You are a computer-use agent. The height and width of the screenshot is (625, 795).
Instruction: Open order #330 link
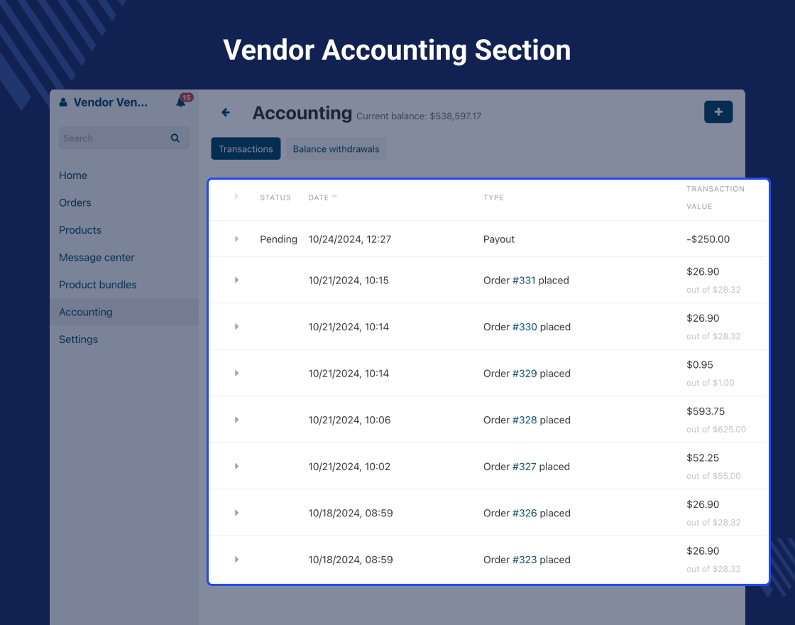click(525, 327)
